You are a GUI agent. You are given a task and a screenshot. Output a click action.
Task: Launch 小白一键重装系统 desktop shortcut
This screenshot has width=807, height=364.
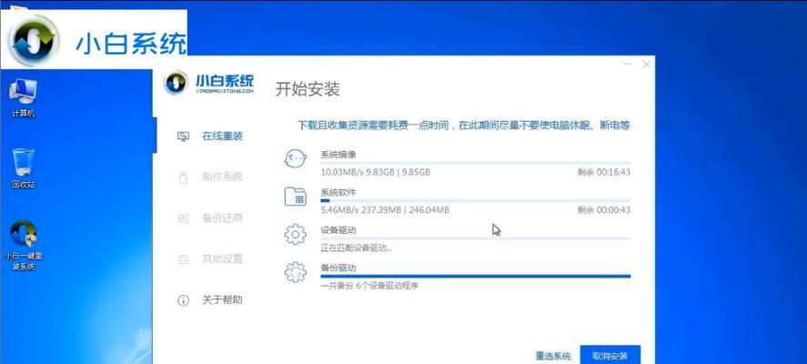23,246
